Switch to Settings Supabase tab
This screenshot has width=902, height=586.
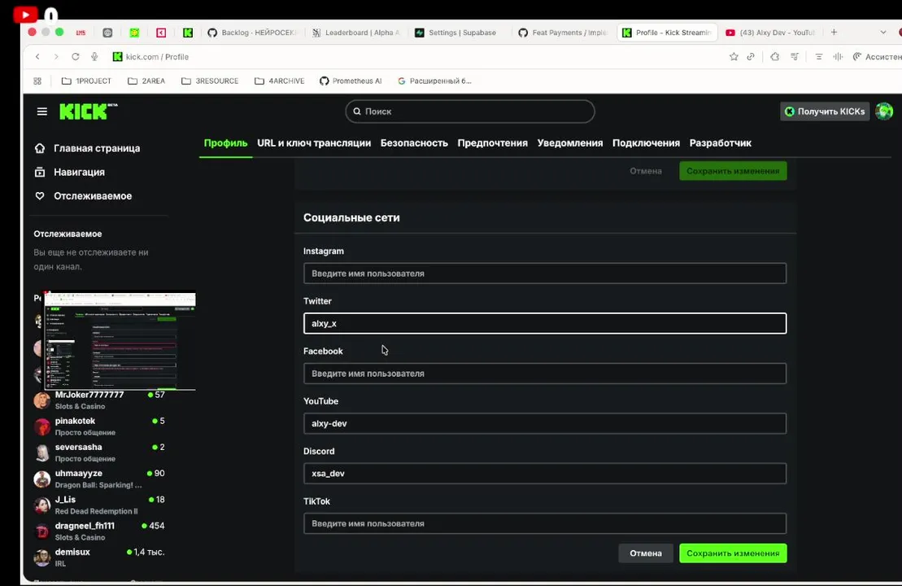pos(457,33)
